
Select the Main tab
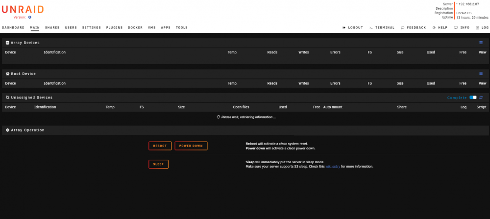tap(35, 27)
